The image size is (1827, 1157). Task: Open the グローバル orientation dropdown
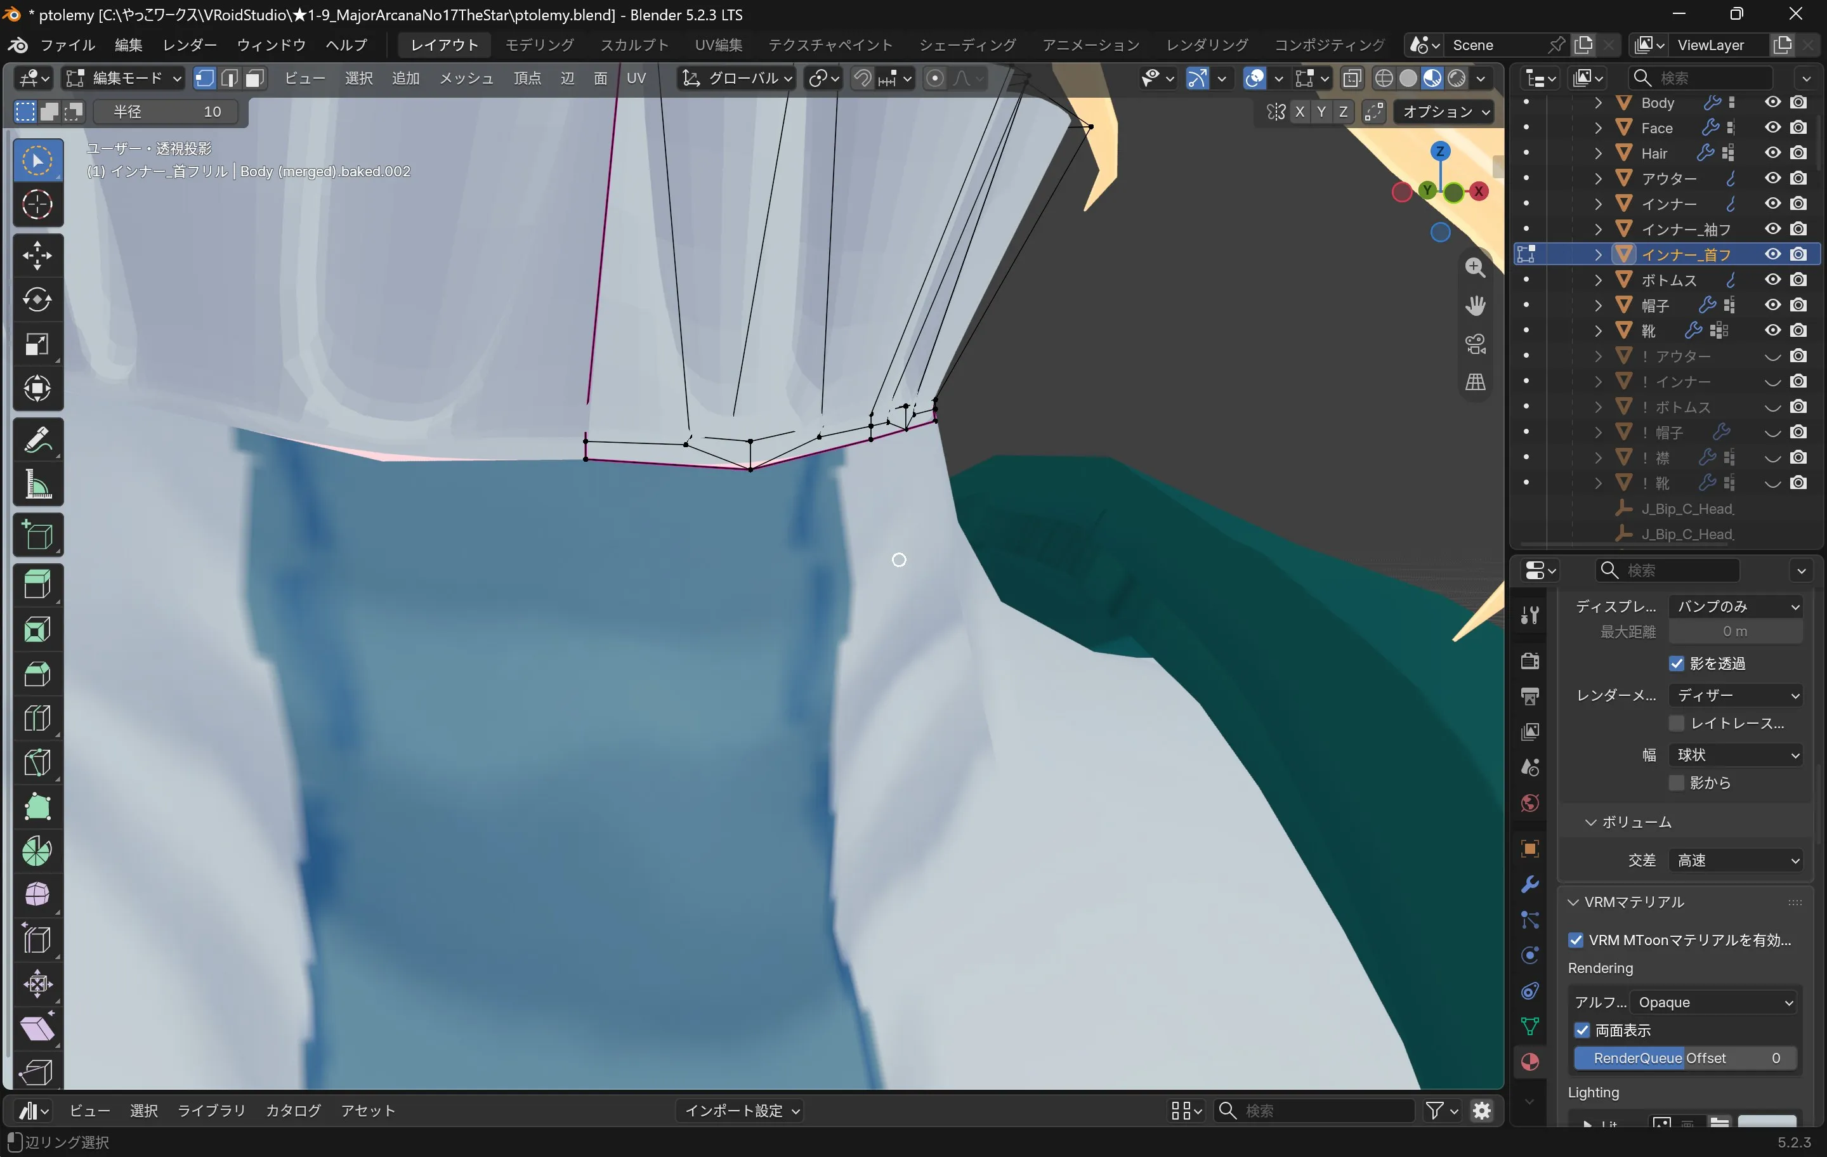pos(737,78)
